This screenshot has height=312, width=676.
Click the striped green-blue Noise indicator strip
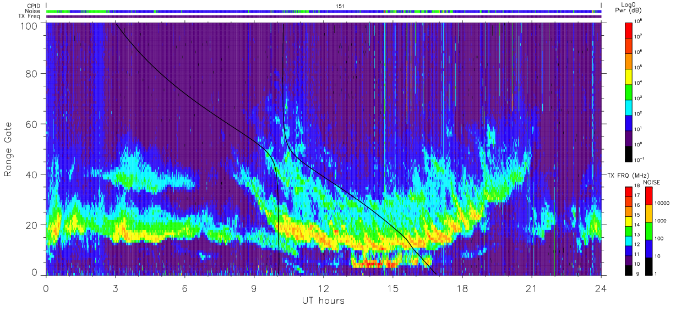point(324,11)
